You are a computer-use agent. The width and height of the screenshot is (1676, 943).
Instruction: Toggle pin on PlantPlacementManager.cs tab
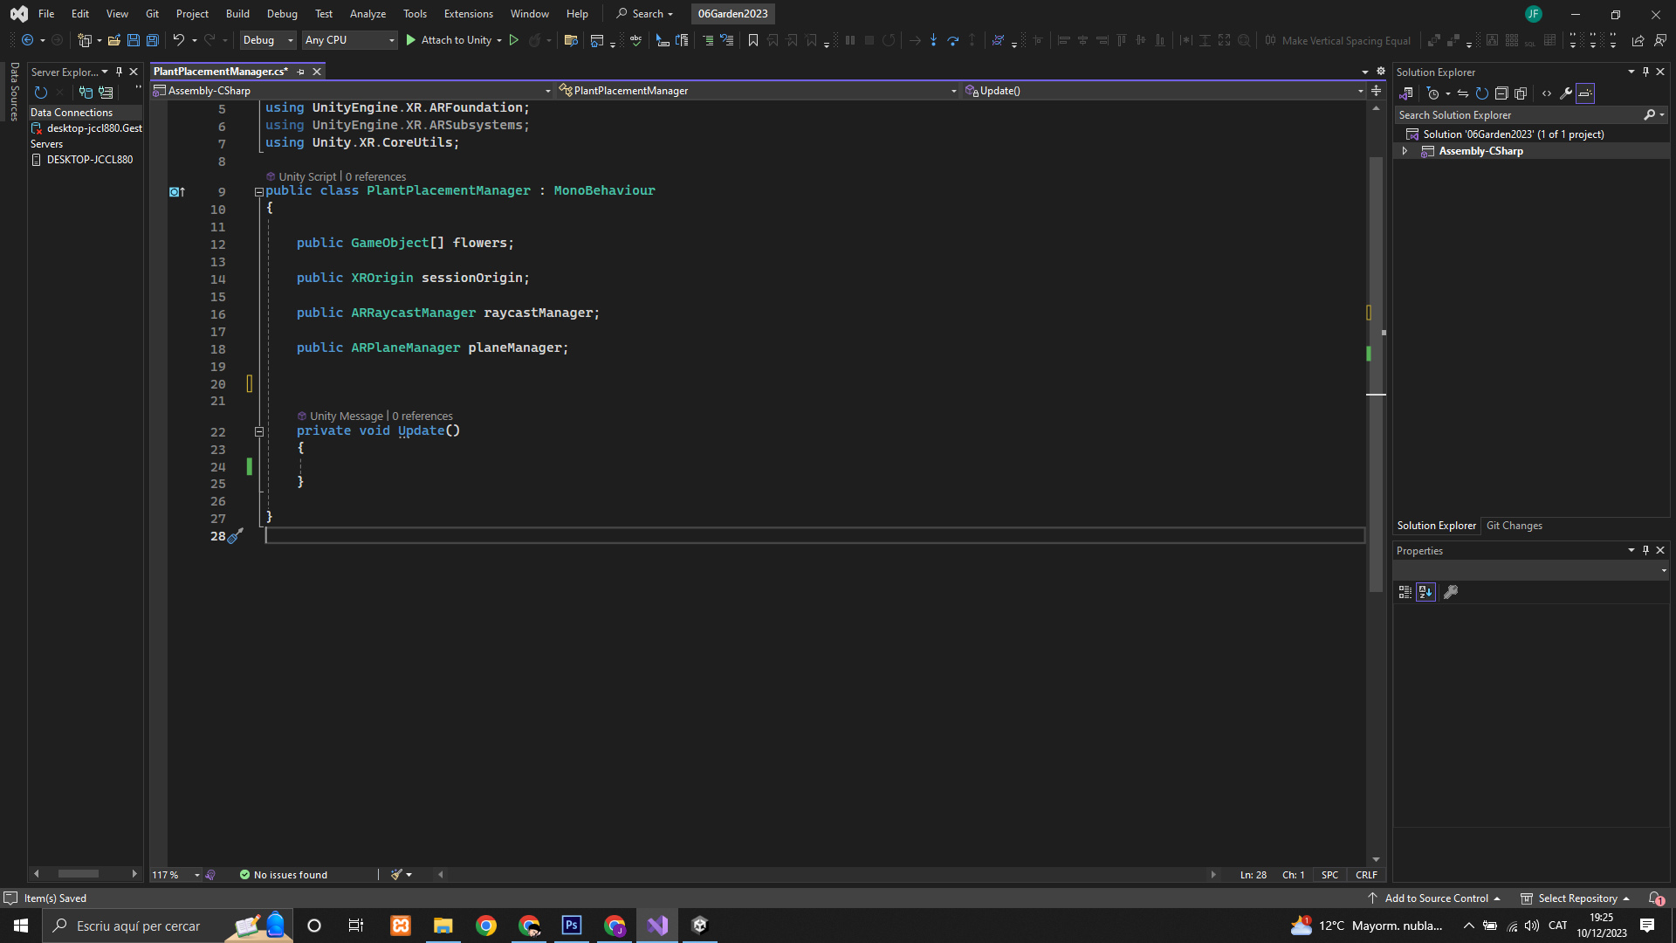[301, 72]
